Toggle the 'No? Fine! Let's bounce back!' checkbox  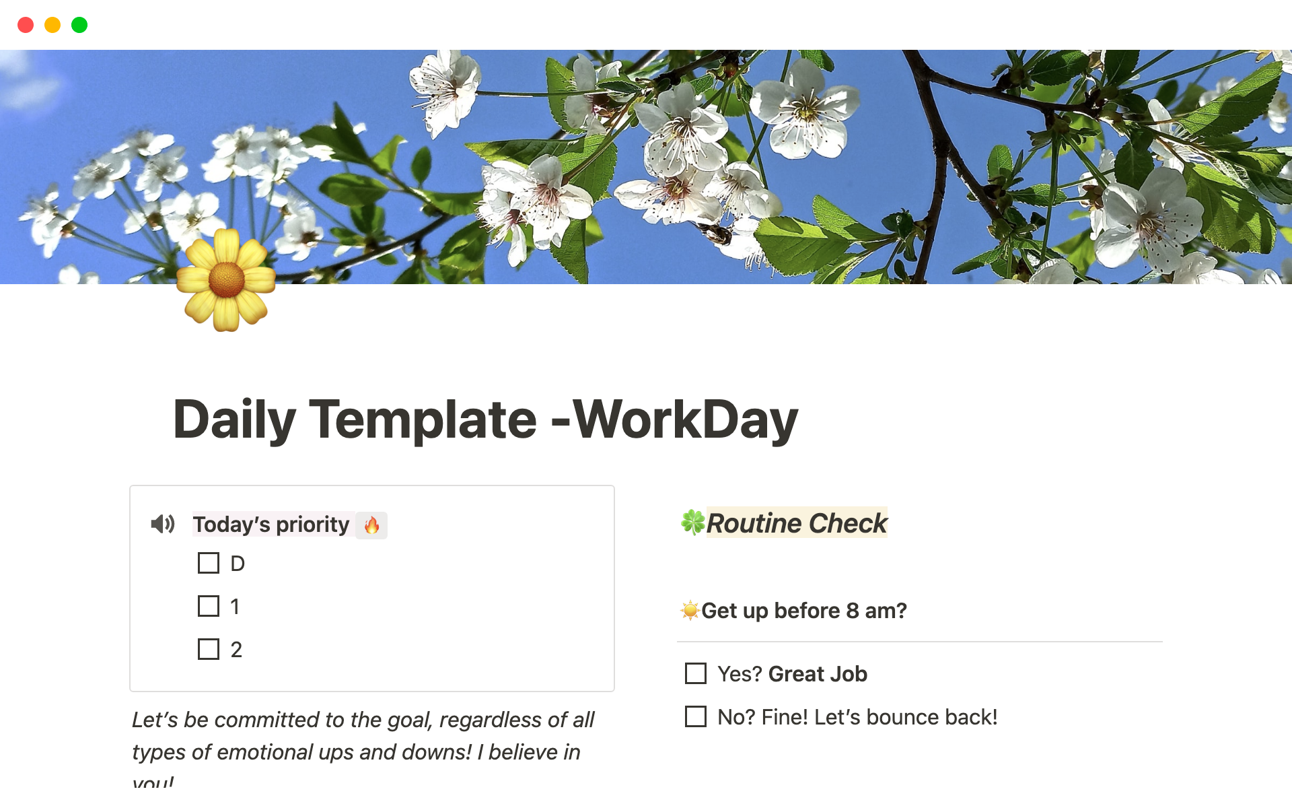696,716
